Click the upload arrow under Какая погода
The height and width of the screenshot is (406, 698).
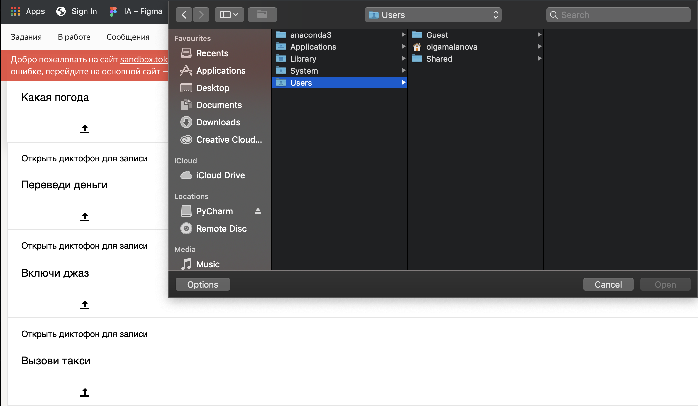(85, 129)
